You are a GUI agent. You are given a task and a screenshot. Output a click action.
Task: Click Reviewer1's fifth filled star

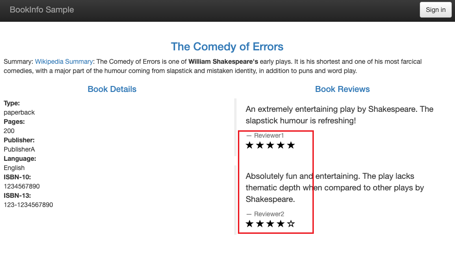pos(291,145)
